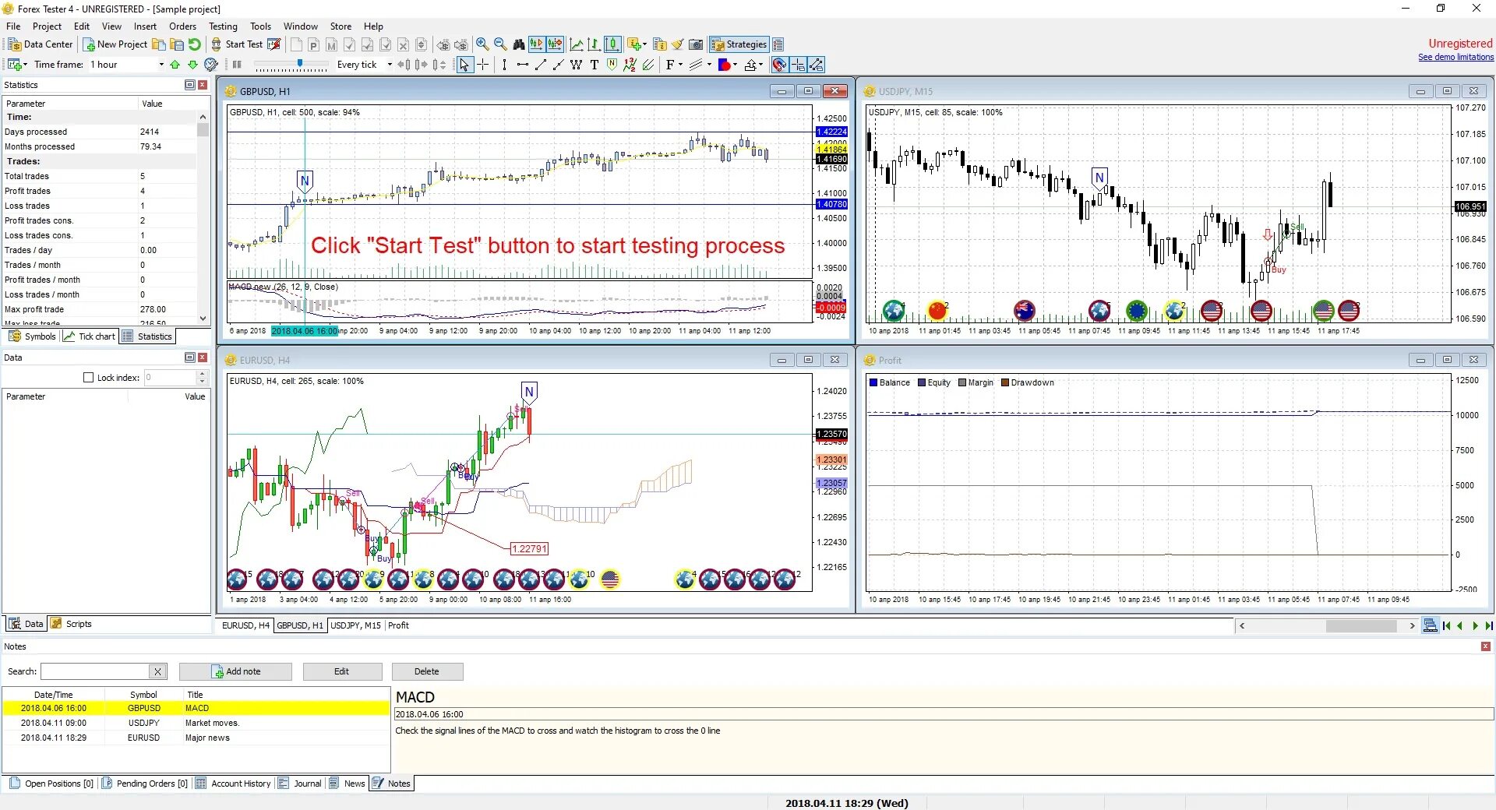Click the testing speed slider handle

coord(300,63)
